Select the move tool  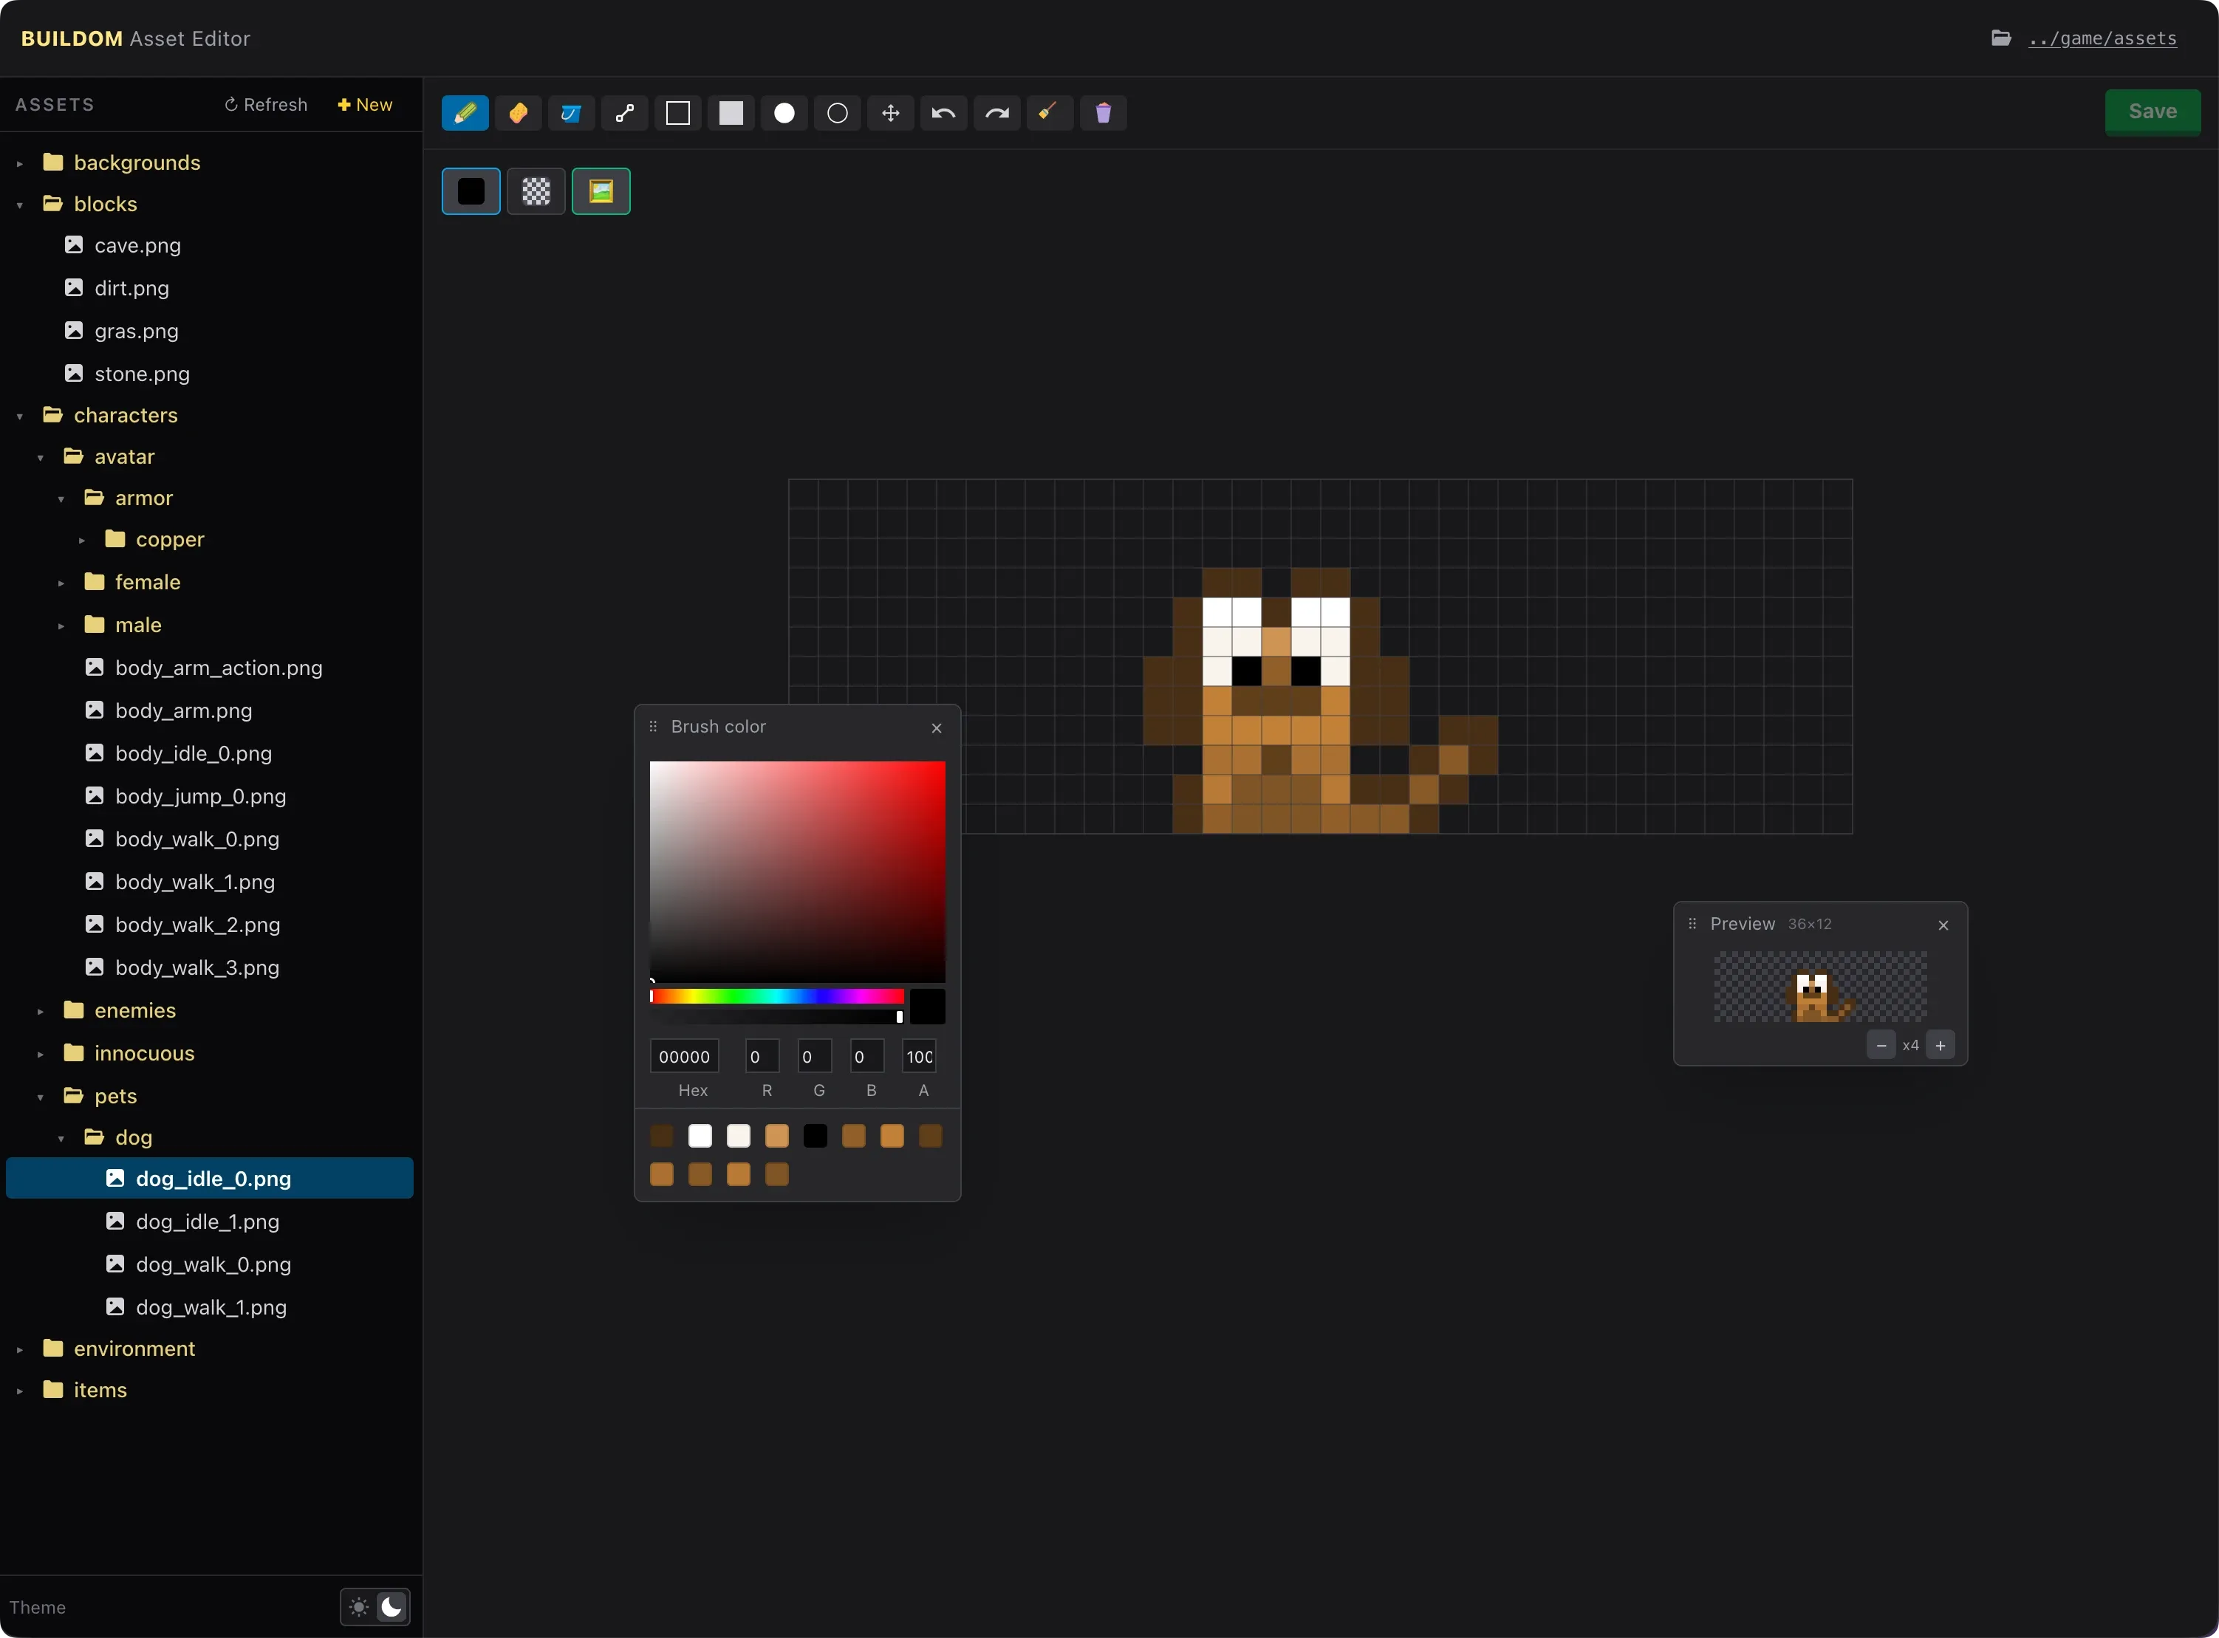click(x=892, y=113)
